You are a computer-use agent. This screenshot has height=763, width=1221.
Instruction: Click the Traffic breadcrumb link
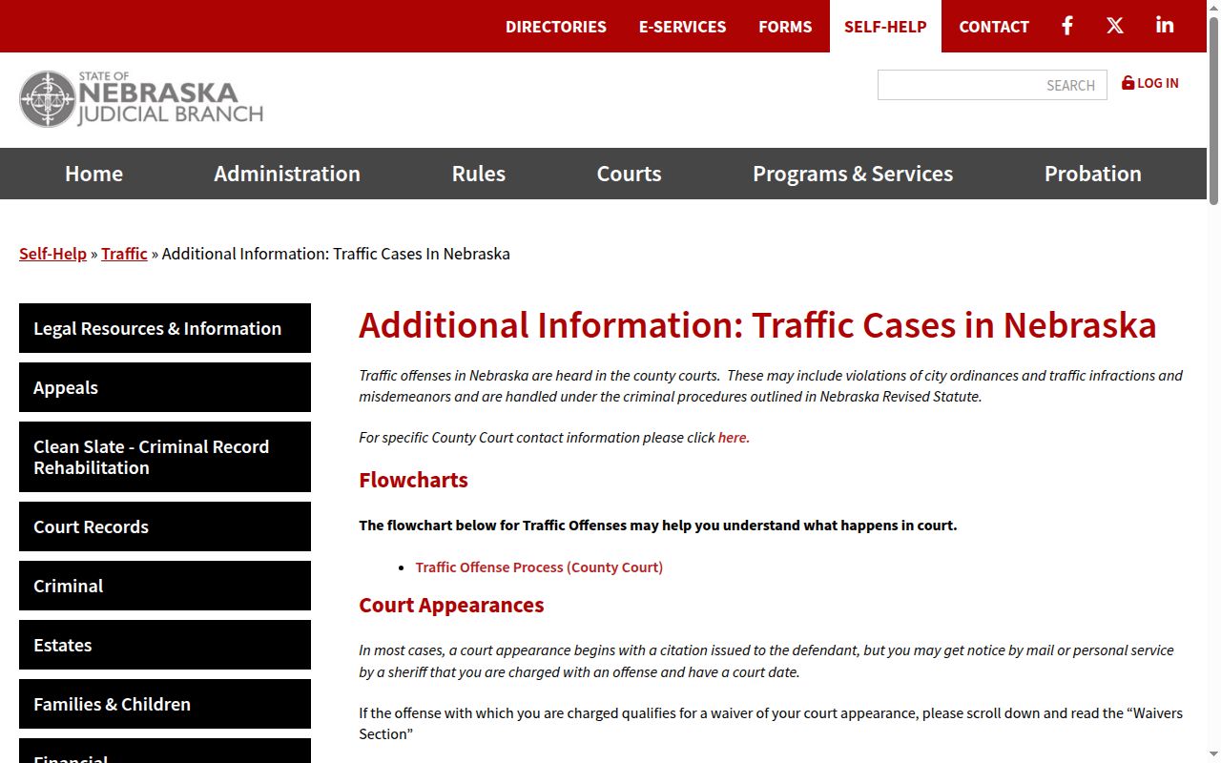pos(124,254)
